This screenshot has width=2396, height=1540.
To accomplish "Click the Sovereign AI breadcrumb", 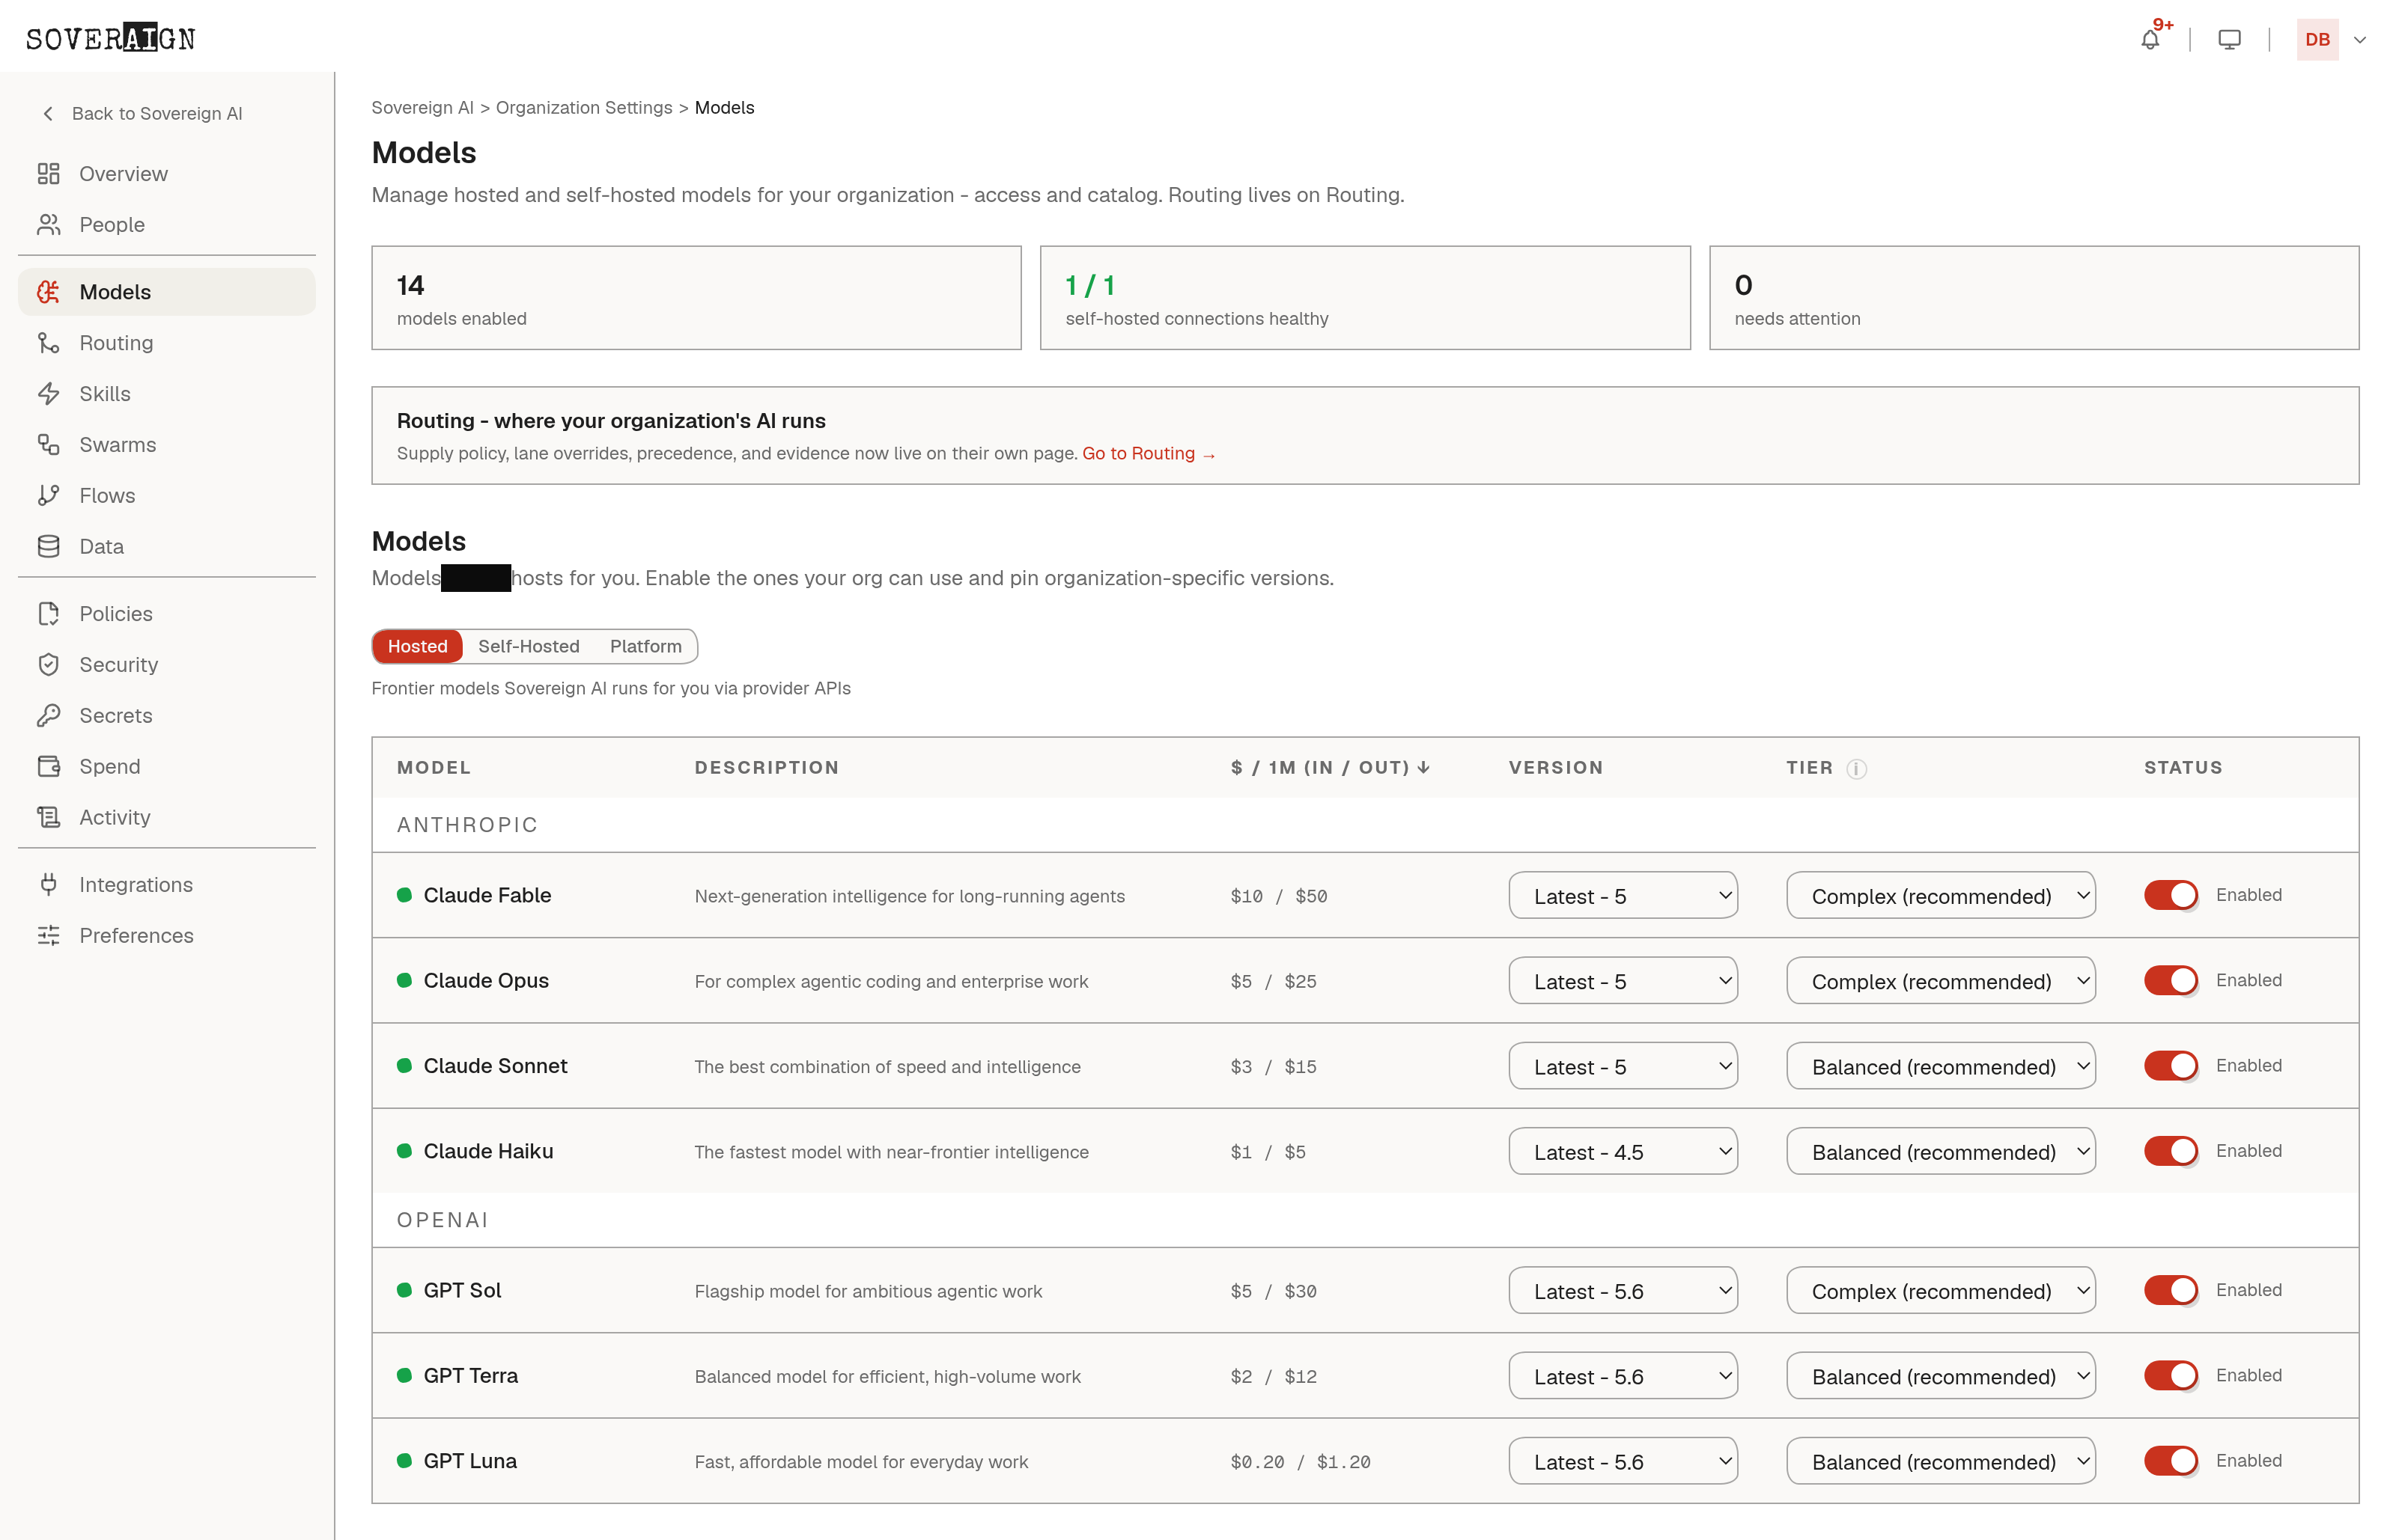I will click(422, 107).
